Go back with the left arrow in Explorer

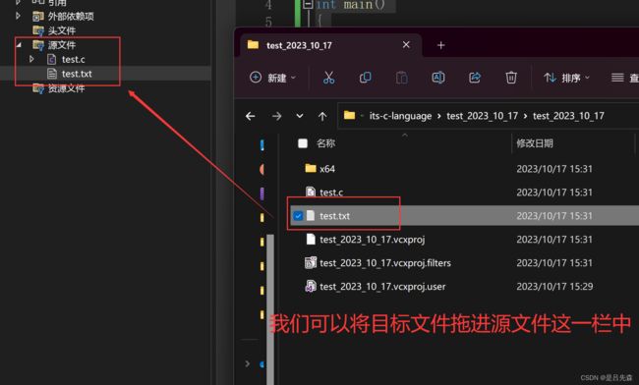coord(251,117)
